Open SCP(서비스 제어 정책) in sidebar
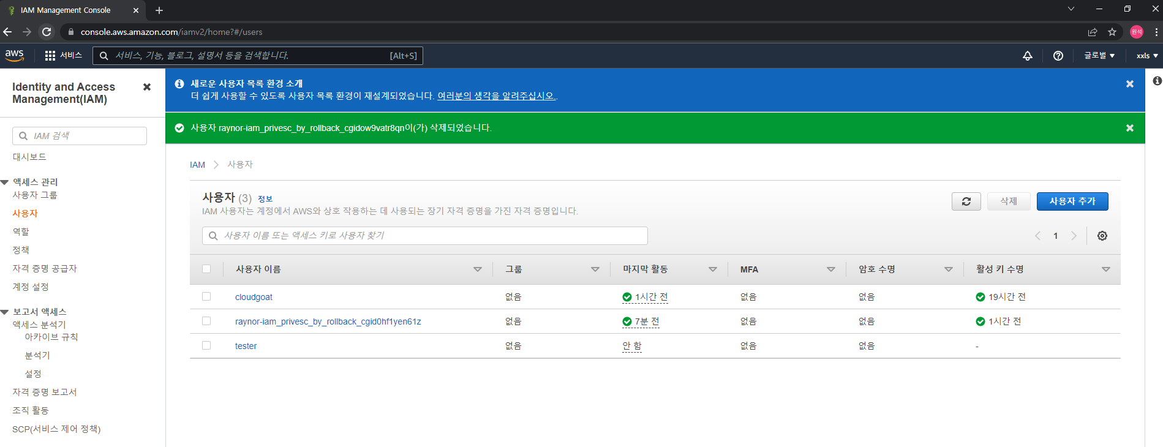The height and width of the screenshot is (447, 1163). [56, 429]
